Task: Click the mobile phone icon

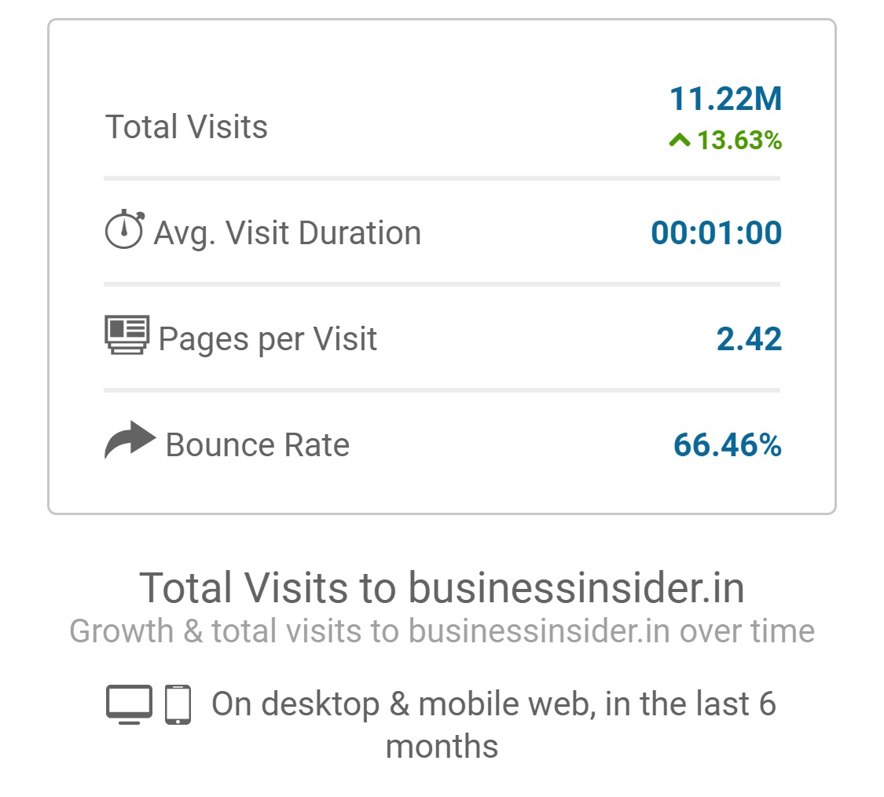Action: [x=178, y=704]
